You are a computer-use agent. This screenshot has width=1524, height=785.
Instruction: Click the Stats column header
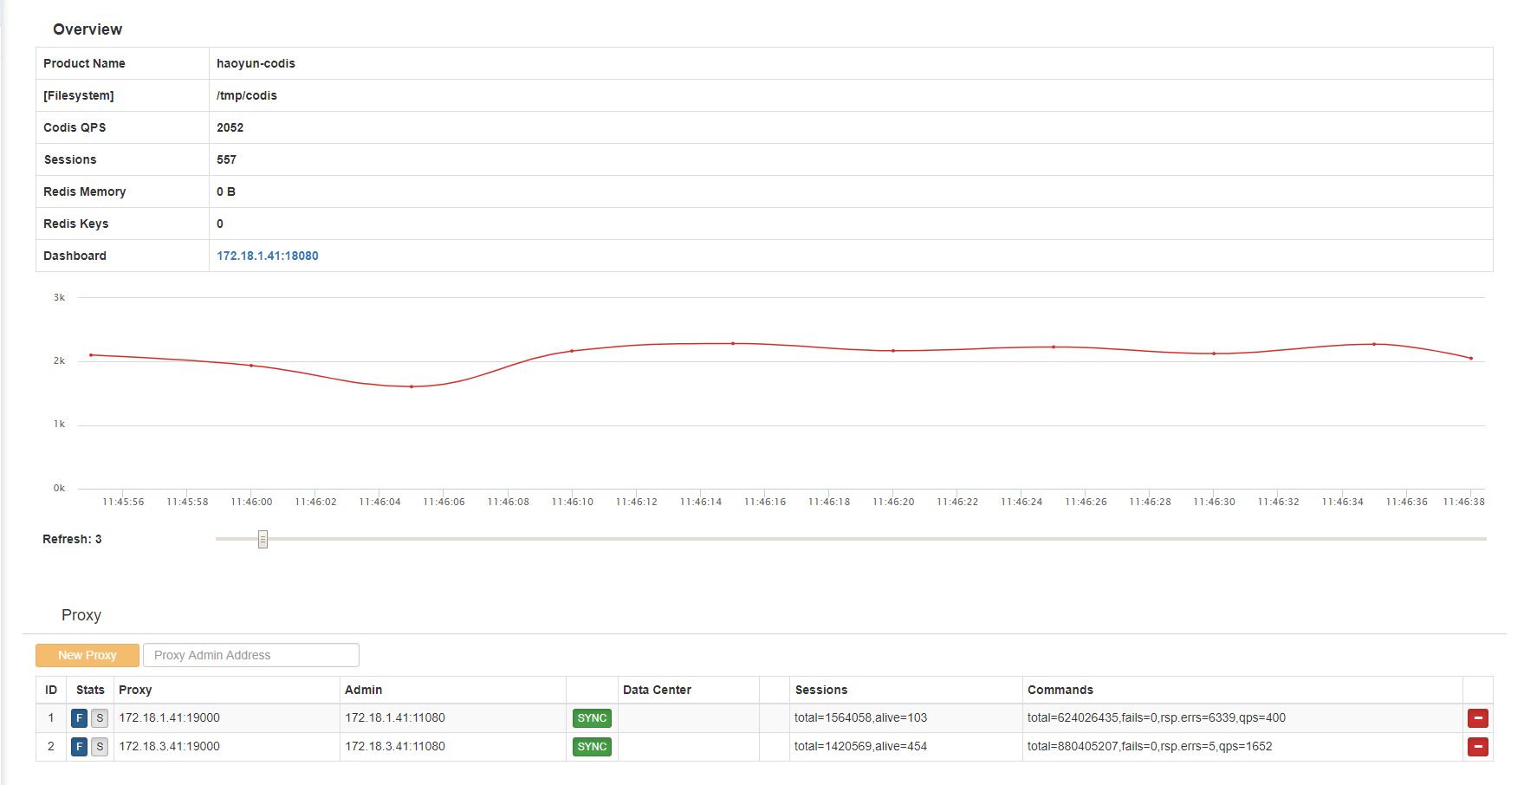coord(90,690)
